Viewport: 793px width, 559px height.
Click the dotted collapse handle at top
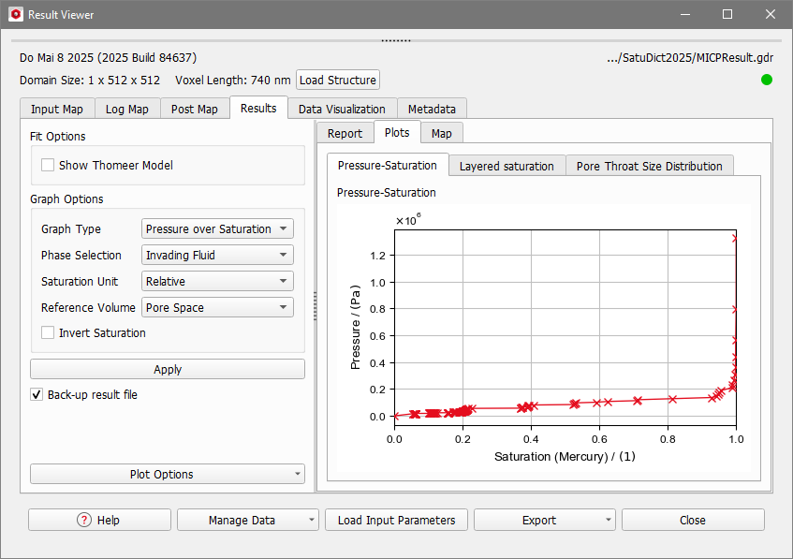click(x=396, y=40)
